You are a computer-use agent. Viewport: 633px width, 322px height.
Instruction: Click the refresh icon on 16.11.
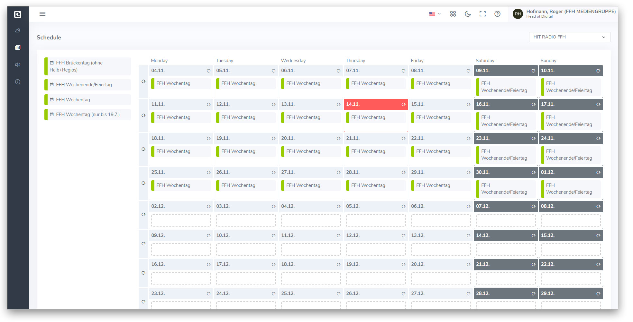click(534, 105)
